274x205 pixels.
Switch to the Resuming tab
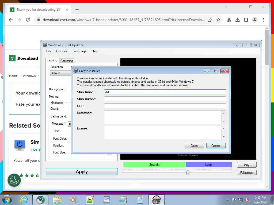tap(67, 61)
